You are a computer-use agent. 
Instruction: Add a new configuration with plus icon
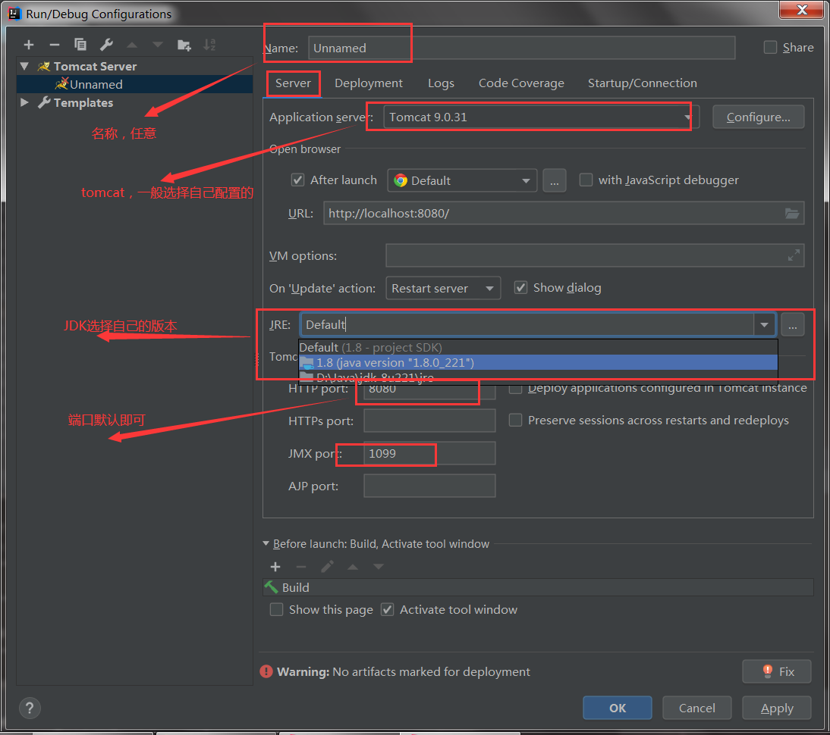[29, 45]
